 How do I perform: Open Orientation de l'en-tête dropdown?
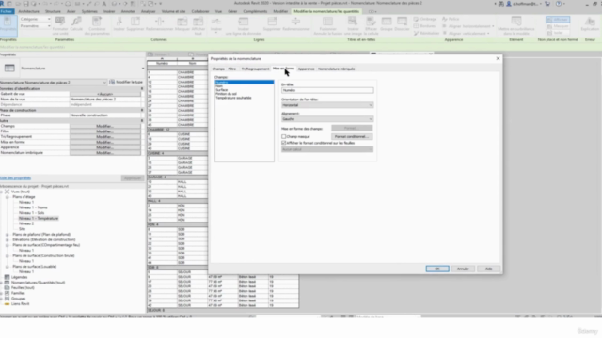(327, 105)
